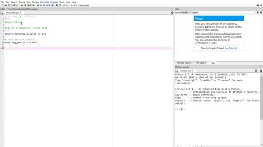
Task: Re-run the last script
Action: (x=33, y=5)
